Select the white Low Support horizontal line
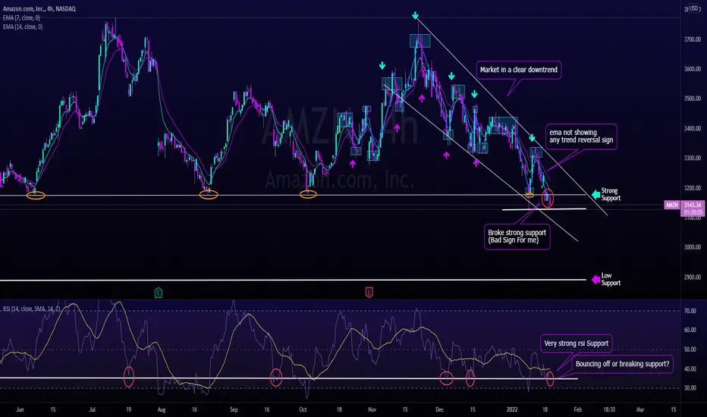This screenshot has height=417, width=707. pyautogui.click(x=293, y=280)
